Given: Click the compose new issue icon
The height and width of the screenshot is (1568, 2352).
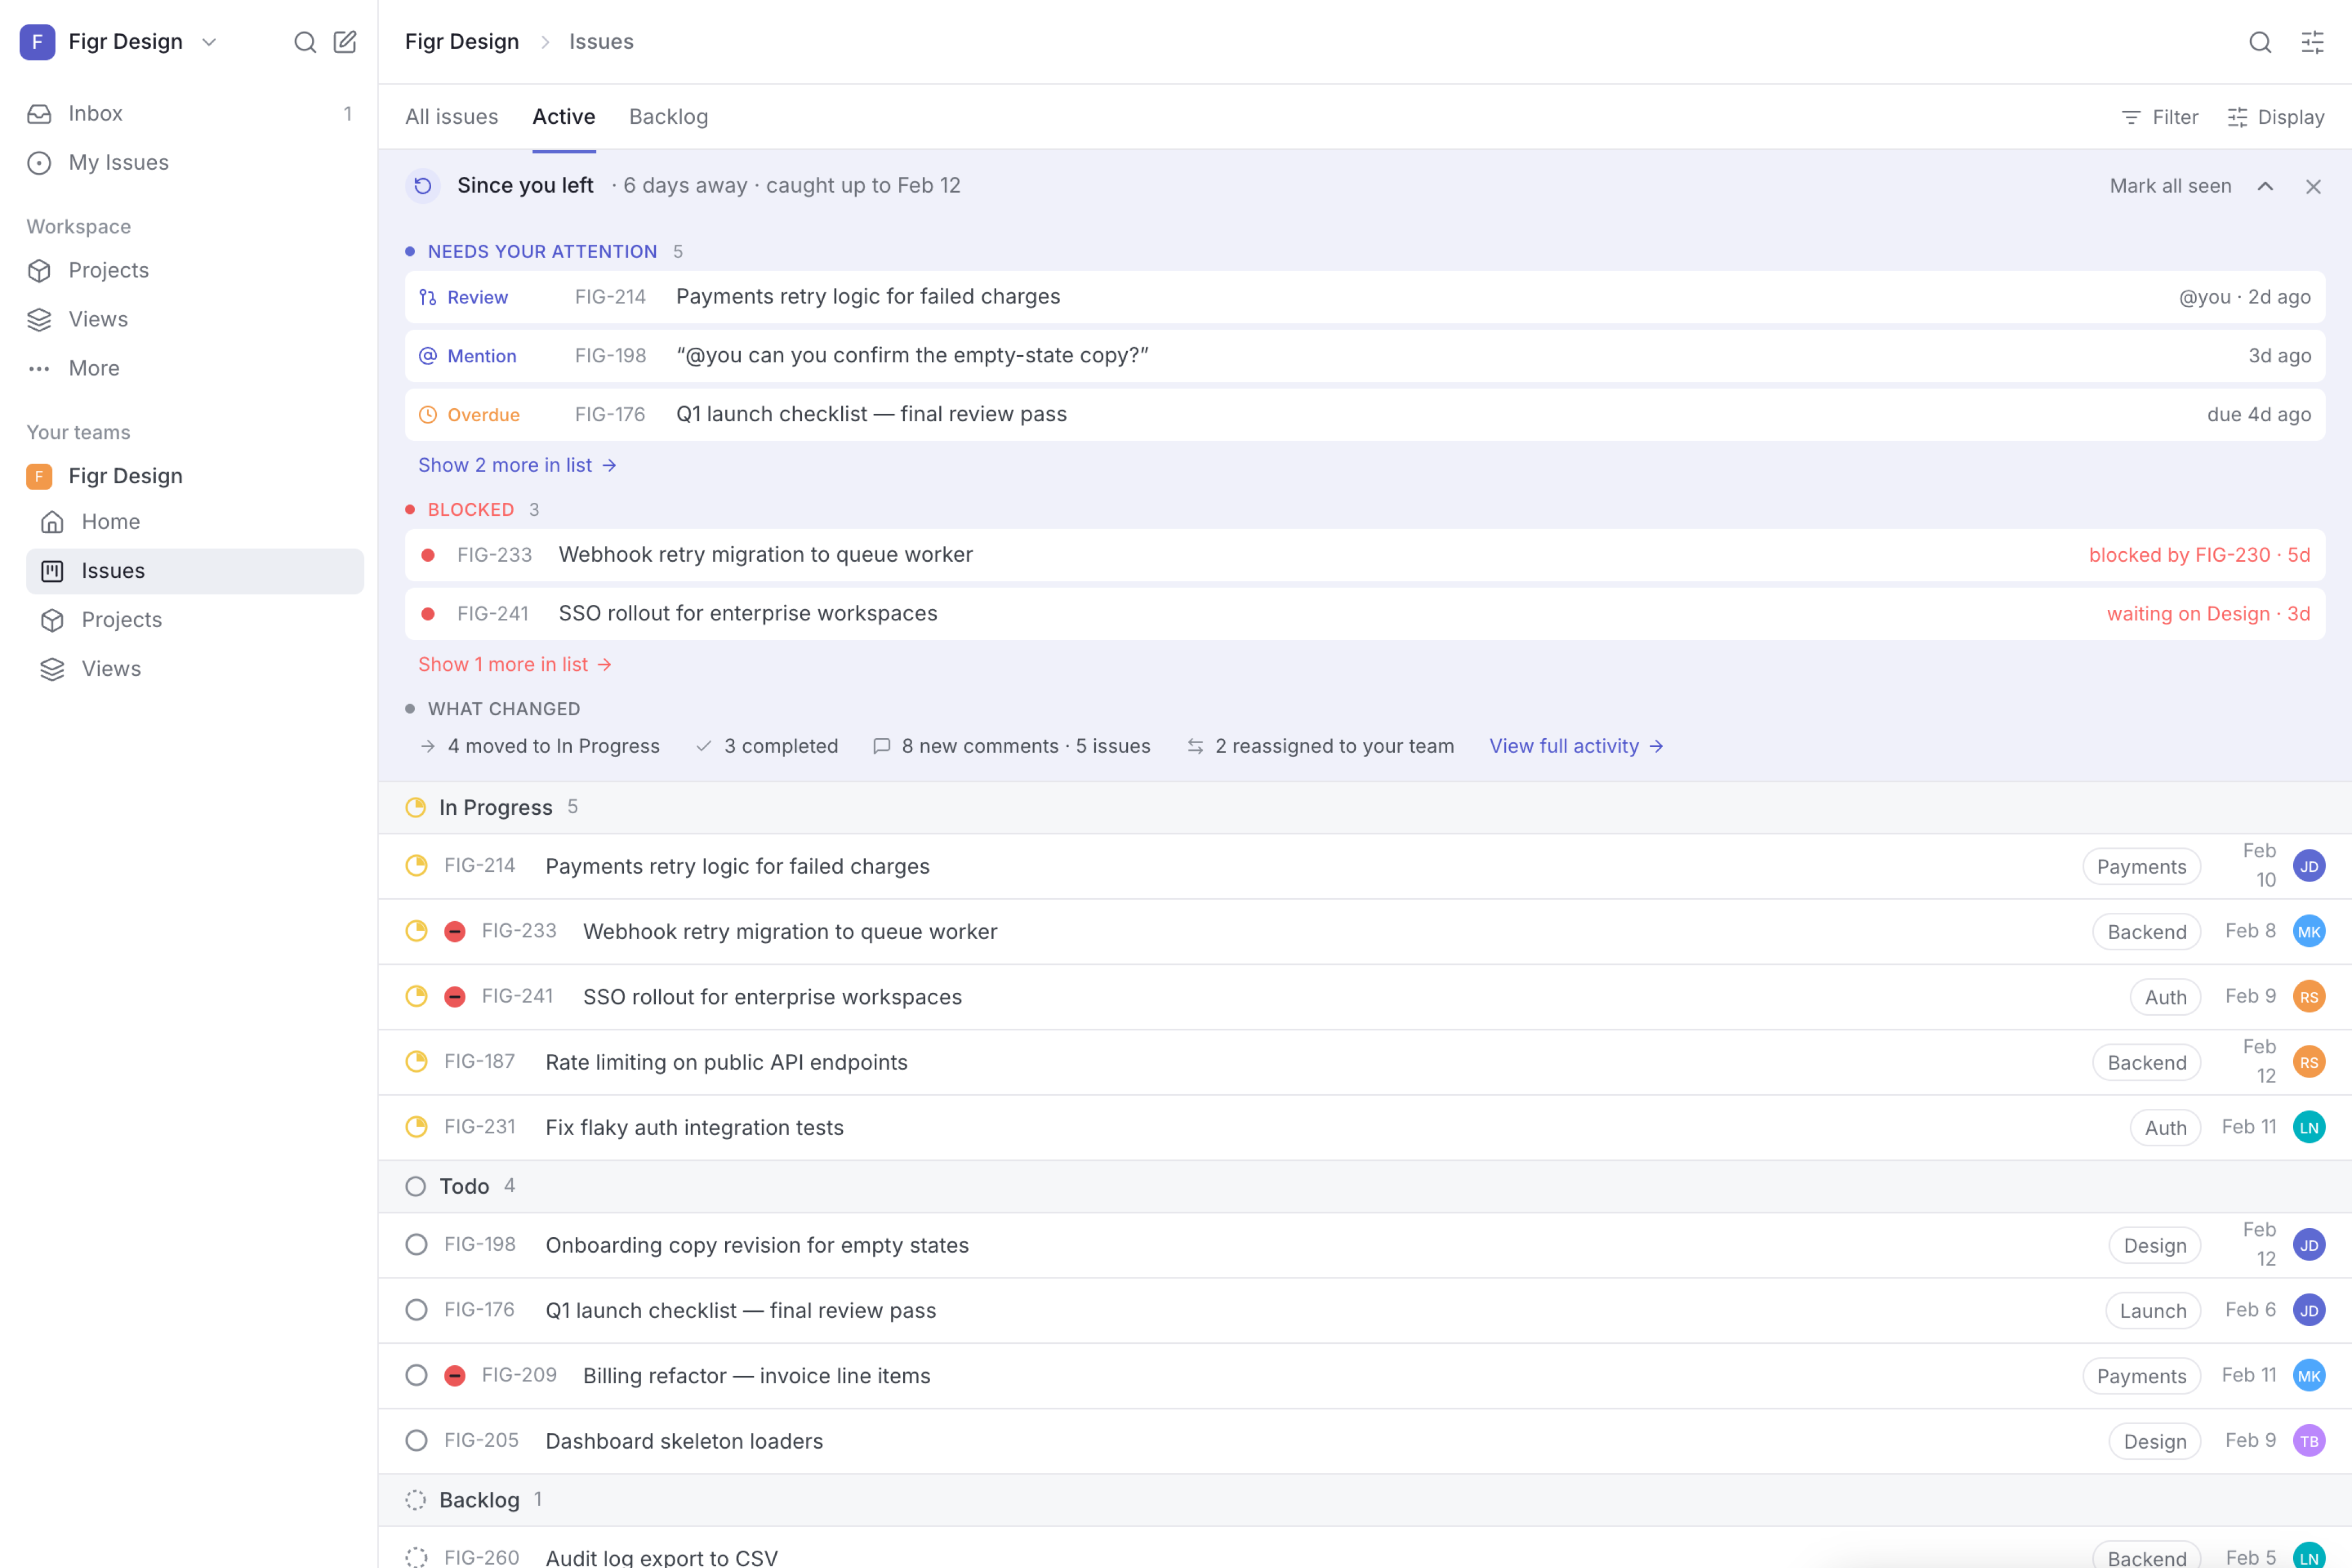Looking at the screenshot, I should [x=345, y=42].
